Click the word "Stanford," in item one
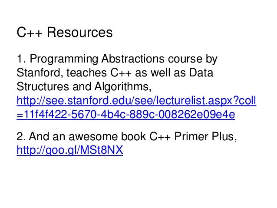Screen dimensions: 277x208 40,73
